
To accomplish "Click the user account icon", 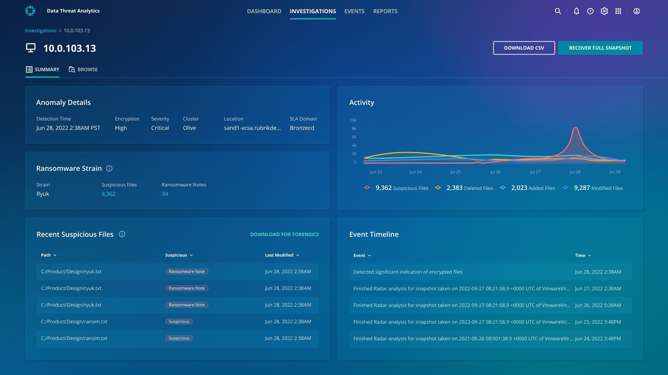I will tap(636, 11).
